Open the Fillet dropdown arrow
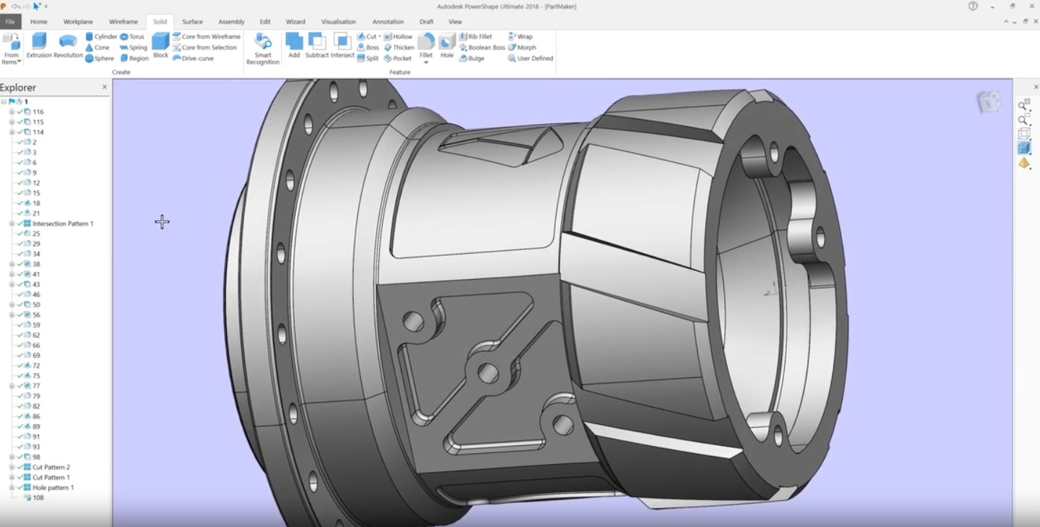 pyautogui.click(x=426, y=63)
